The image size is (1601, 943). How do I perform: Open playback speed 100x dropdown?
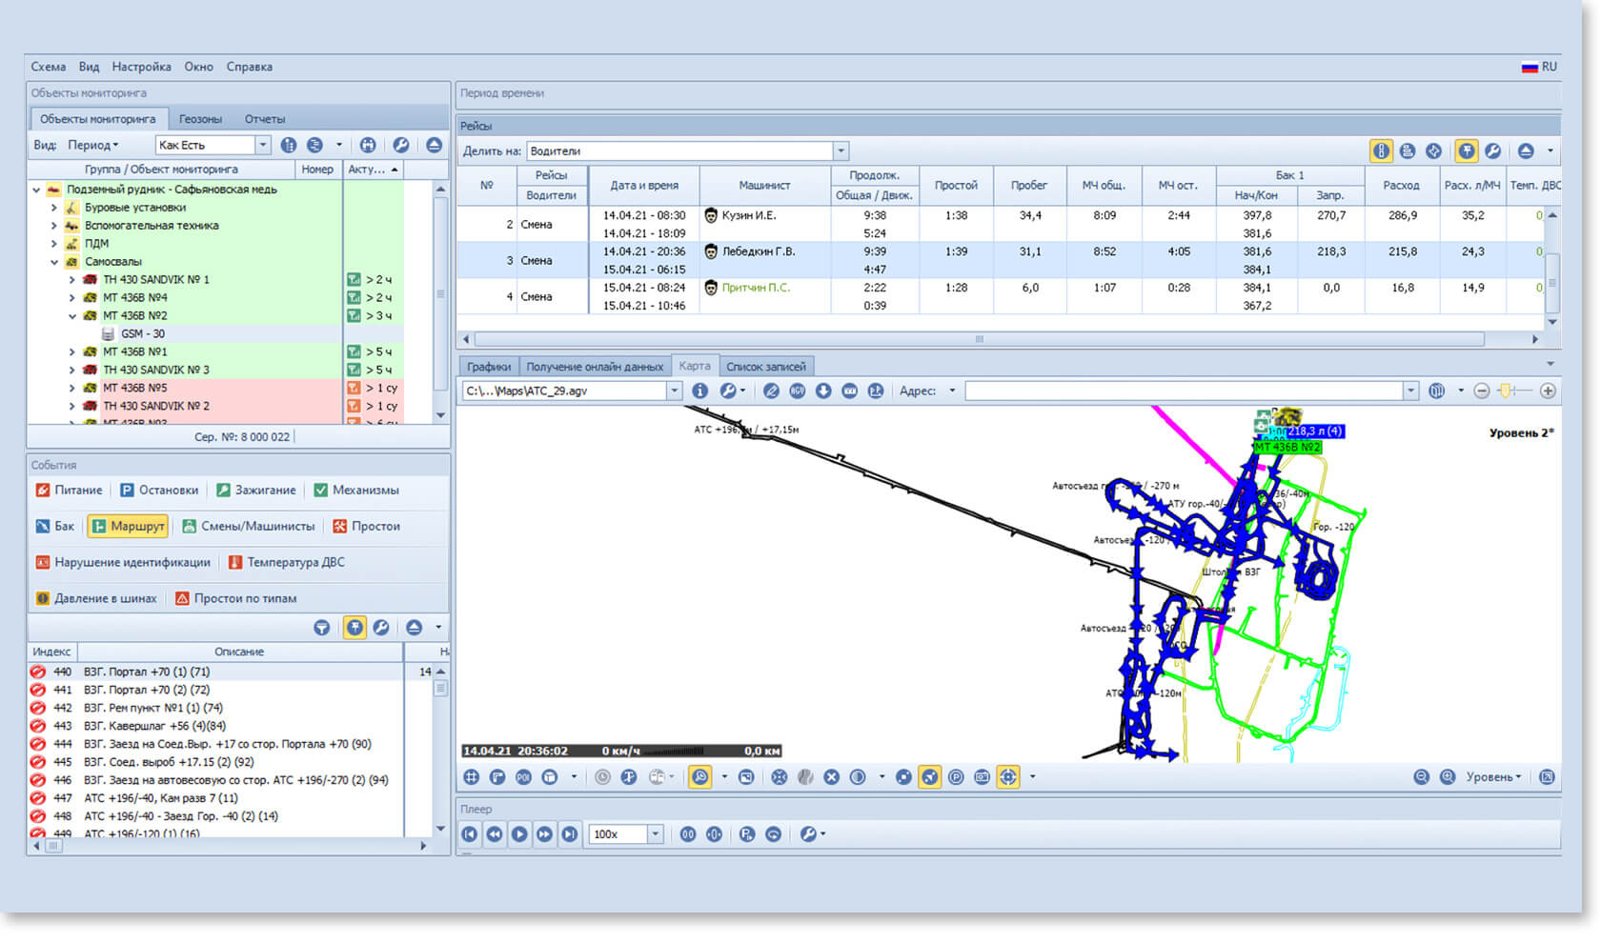click(656, 834)
